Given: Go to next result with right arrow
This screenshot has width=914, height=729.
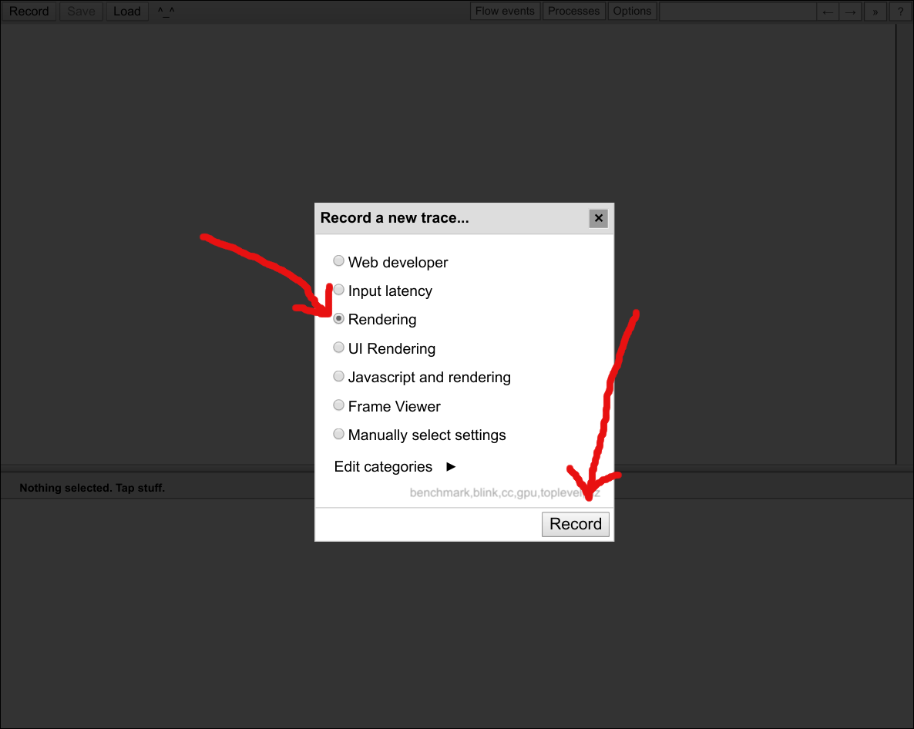Looking at the screenshot, I should pos(850,12).
